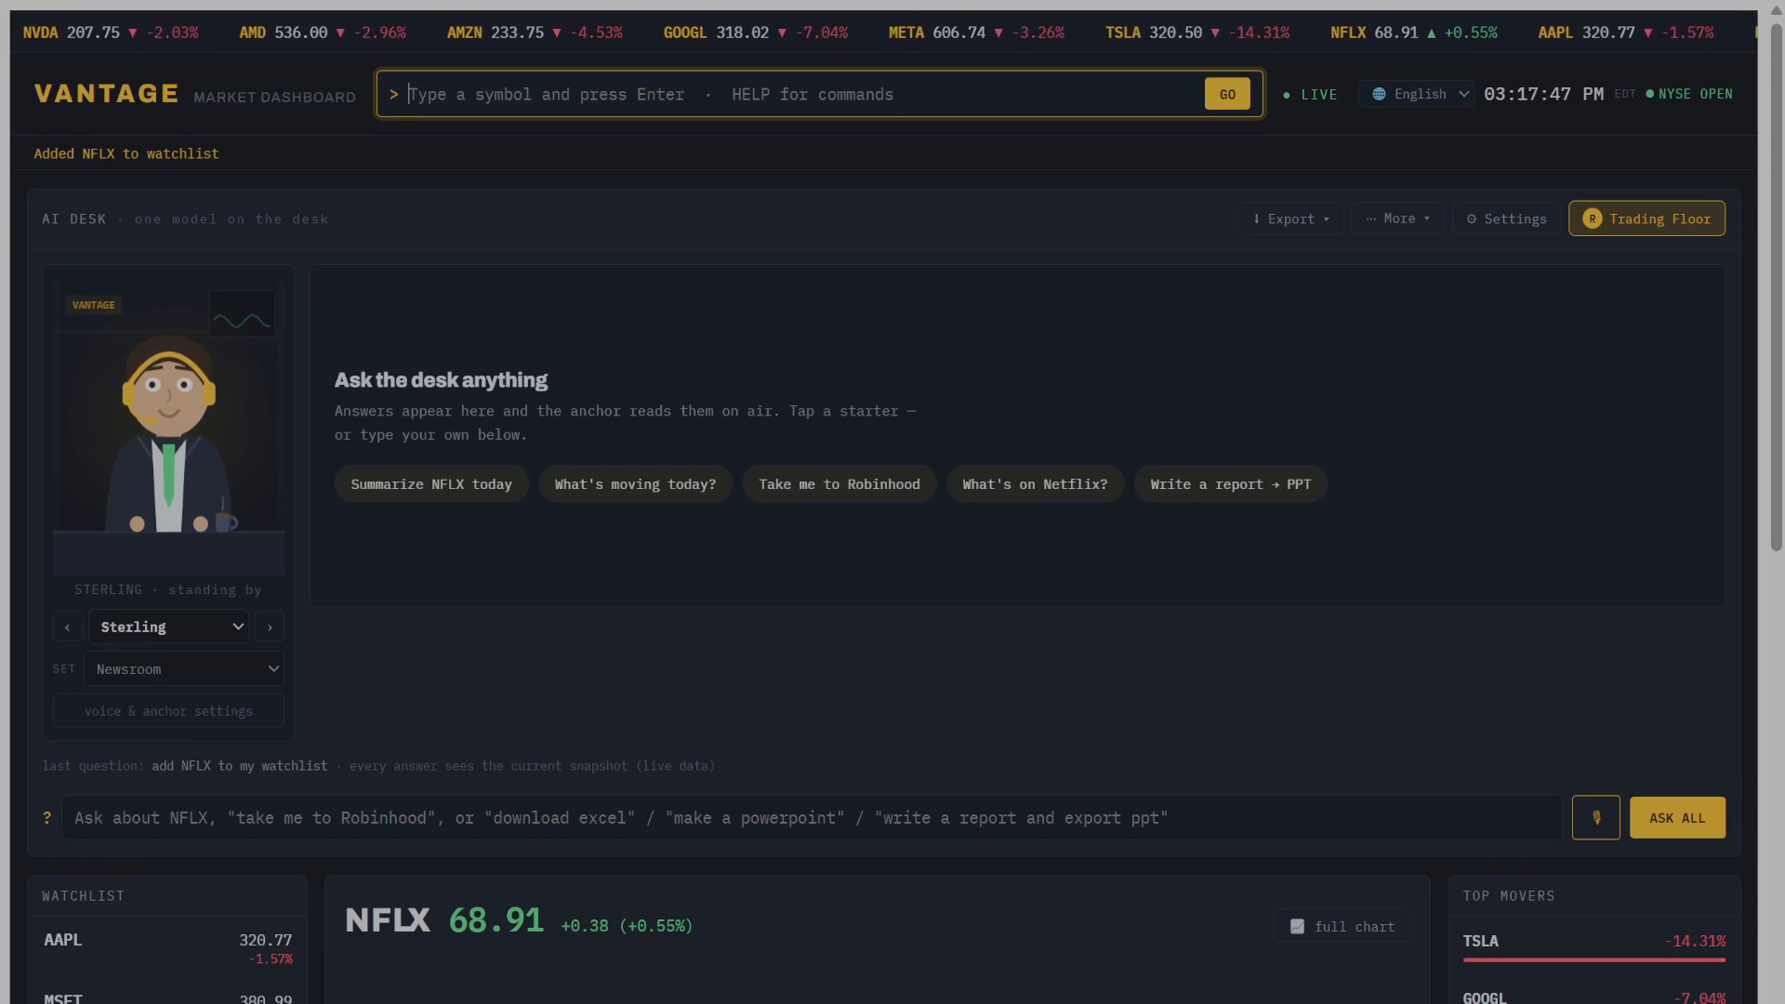This screenshot has width=1785, height=1004.
Task: Click 'Write a report → PPT' starter
Action: [1230, 483]
